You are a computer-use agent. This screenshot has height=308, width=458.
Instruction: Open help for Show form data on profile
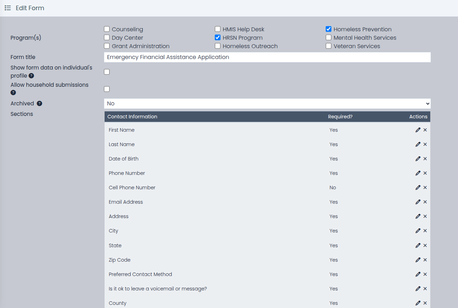click(31, 76)
